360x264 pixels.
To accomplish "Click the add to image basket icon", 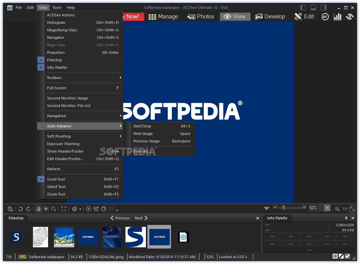I will point(10,209).
